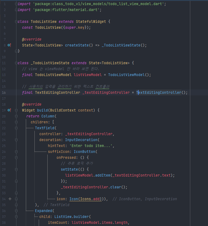This screenshot has height=226, width=208.
Task: Click '@override' annotation on line 7
Action: (31, 39)
